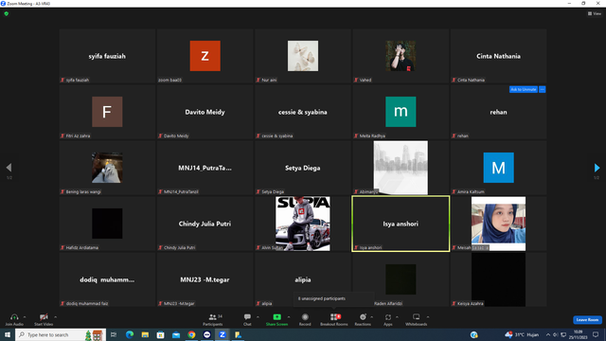This screenshot has width=606, height=341.
Task: Open File Explorer from the taskbar
Action: click(x=145, y=334)
